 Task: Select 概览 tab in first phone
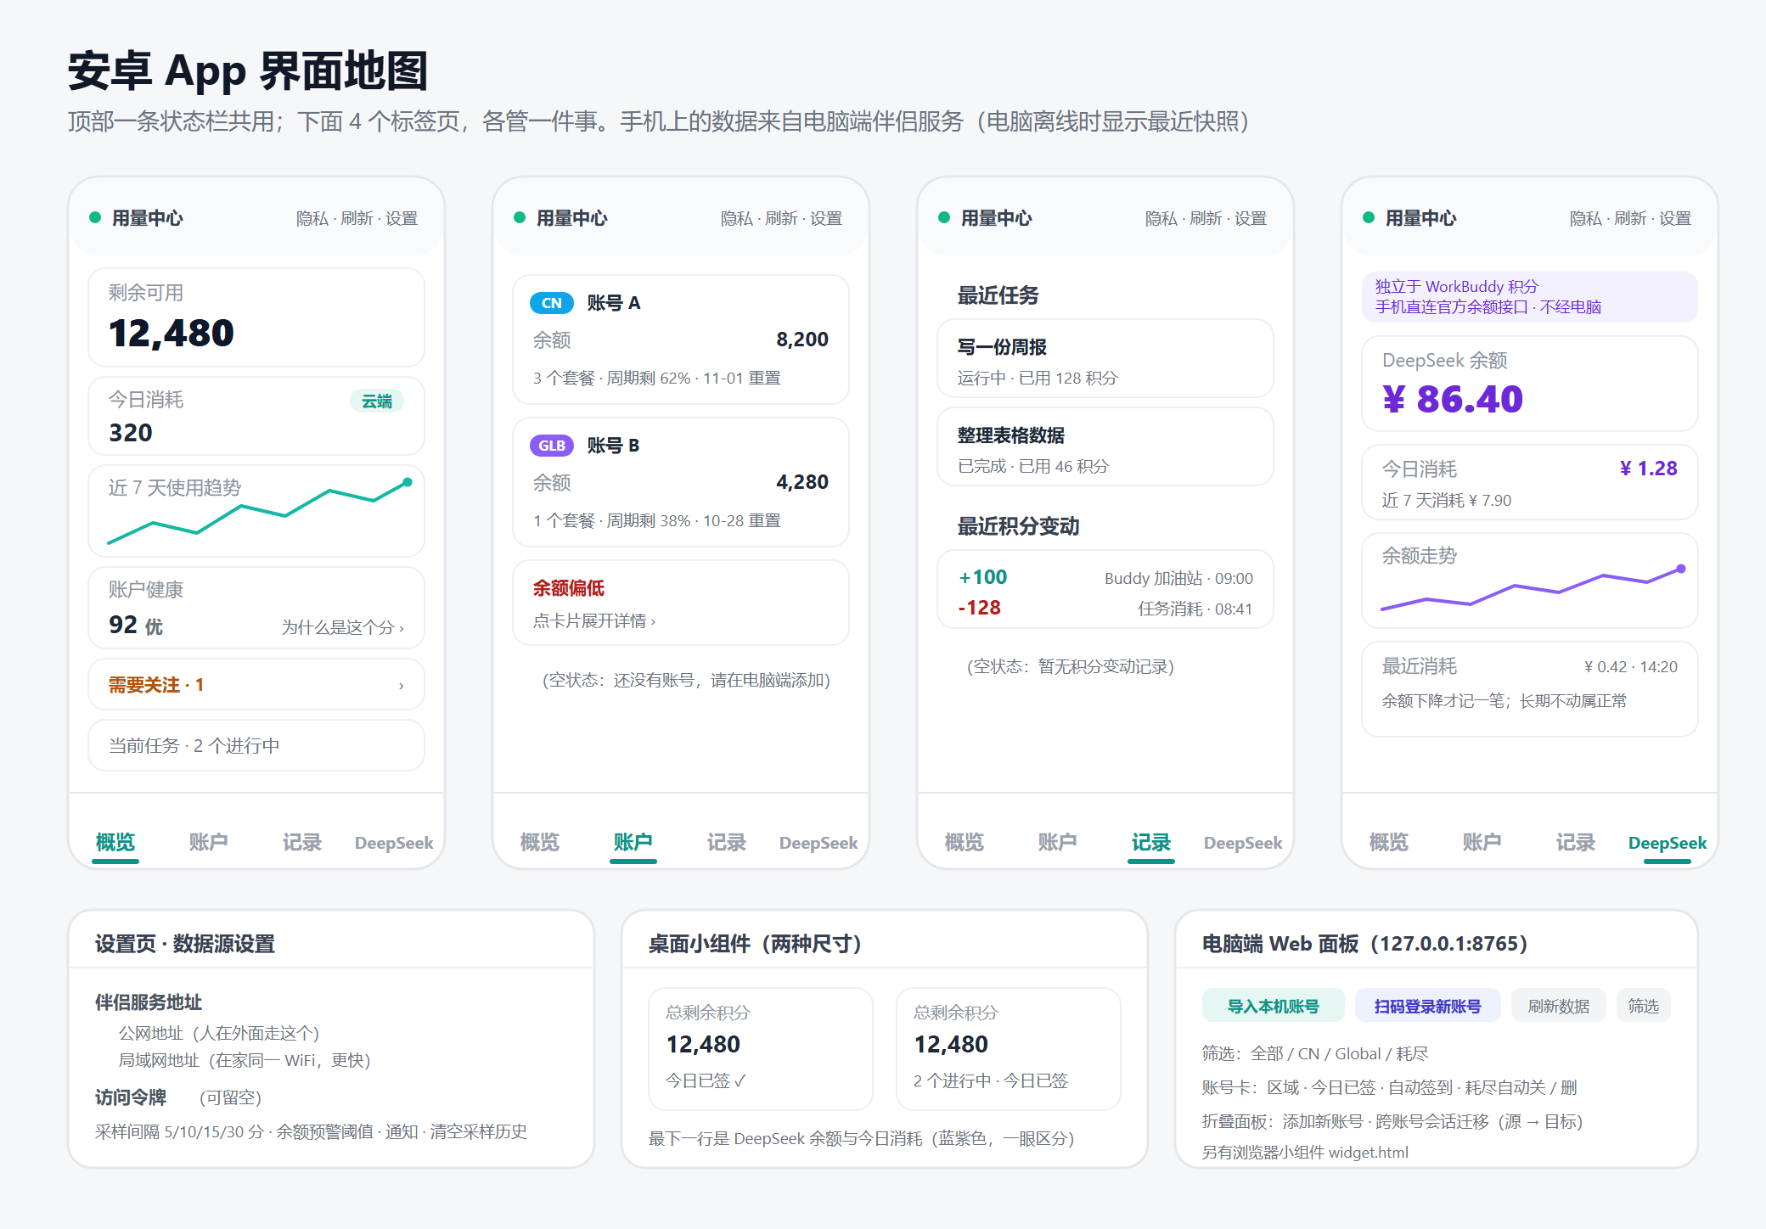[x=115, y=843]
